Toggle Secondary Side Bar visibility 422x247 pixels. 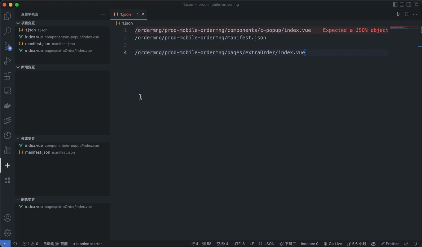409,4
